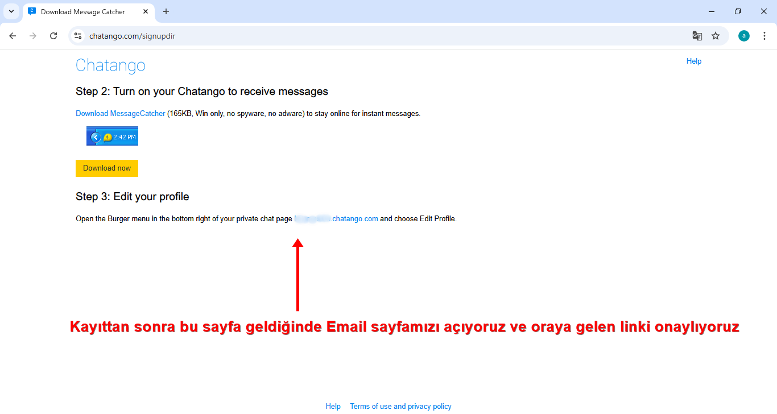
Task: Click the Step 3: Edit your profile heading
Action: click(133, 196)
